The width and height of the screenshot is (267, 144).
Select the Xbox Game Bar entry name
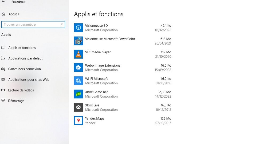point(96,92)
